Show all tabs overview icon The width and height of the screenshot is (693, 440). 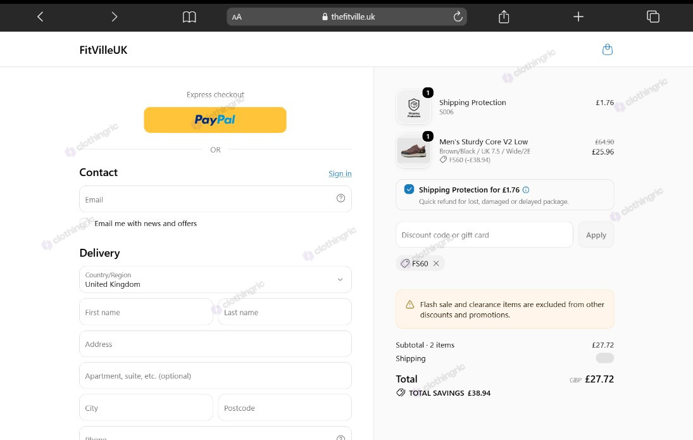pos(652,17)
